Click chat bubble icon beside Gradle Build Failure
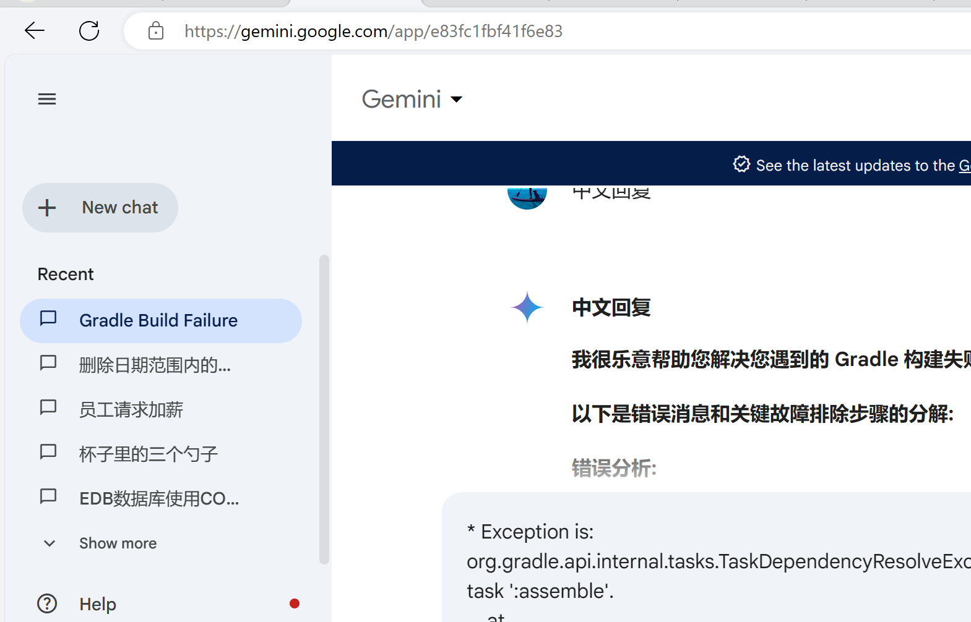 coord(48,318)
